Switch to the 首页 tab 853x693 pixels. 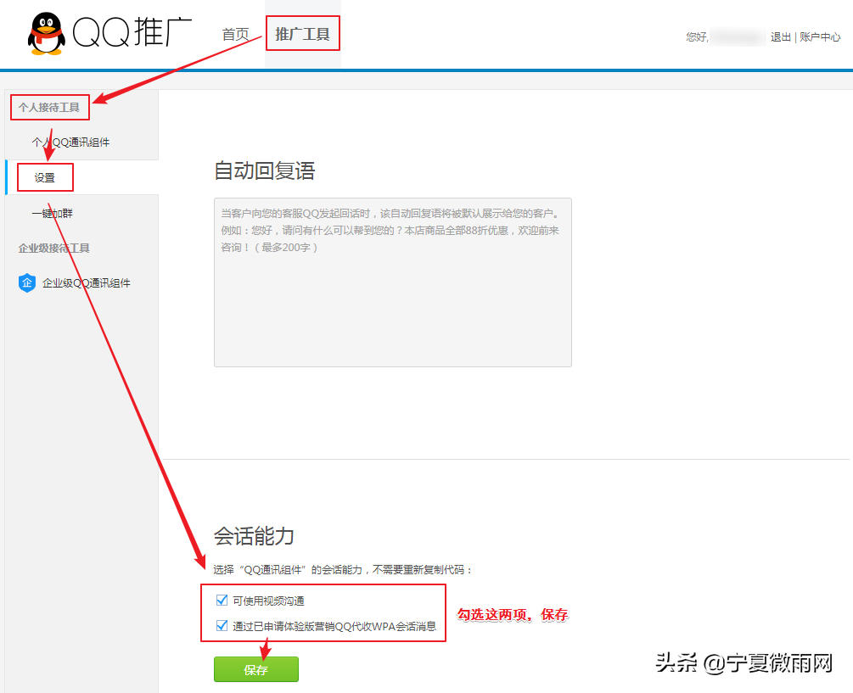tap(235, 35)
